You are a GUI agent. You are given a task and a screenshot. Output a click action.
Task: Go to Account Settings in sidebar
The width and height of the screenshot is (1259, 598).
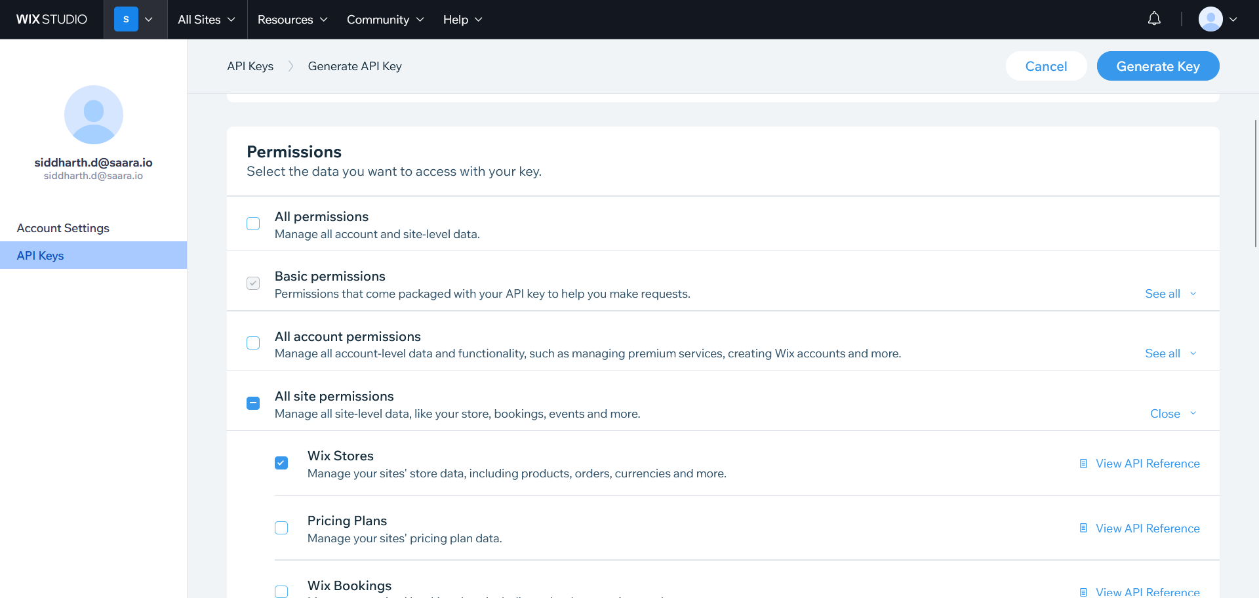coord(63,228)
